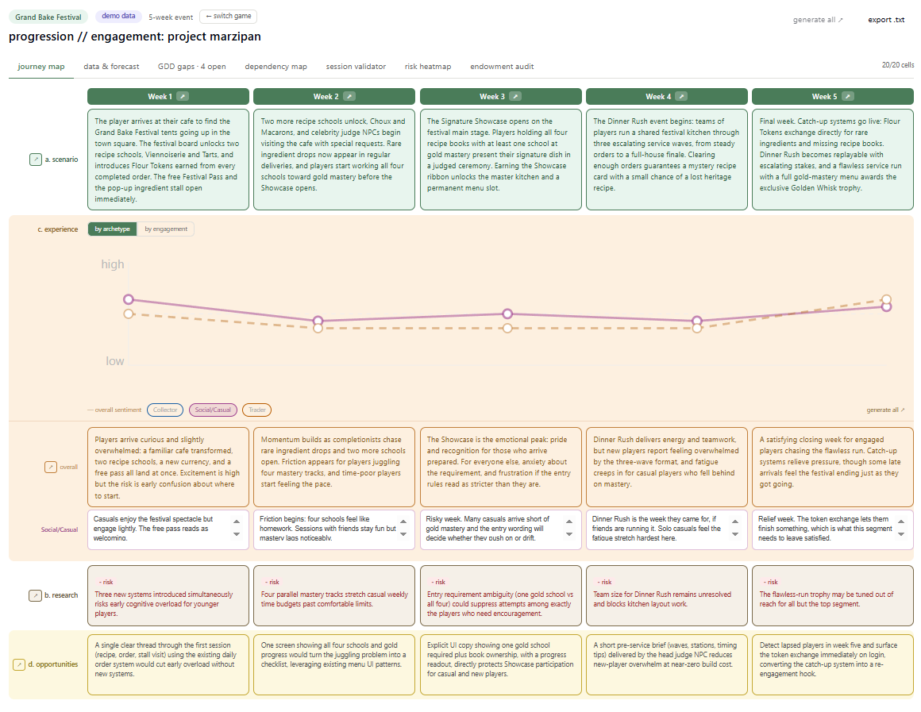Click Week 4 Dinner Rush overall card
The height and width of the screenshot is (712, 921).
[x=667, y=467]
